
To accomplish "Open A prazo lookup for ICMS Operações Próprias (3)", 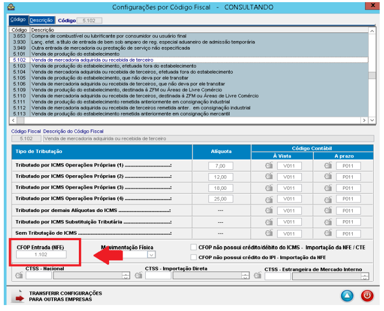I will point(328,188).
